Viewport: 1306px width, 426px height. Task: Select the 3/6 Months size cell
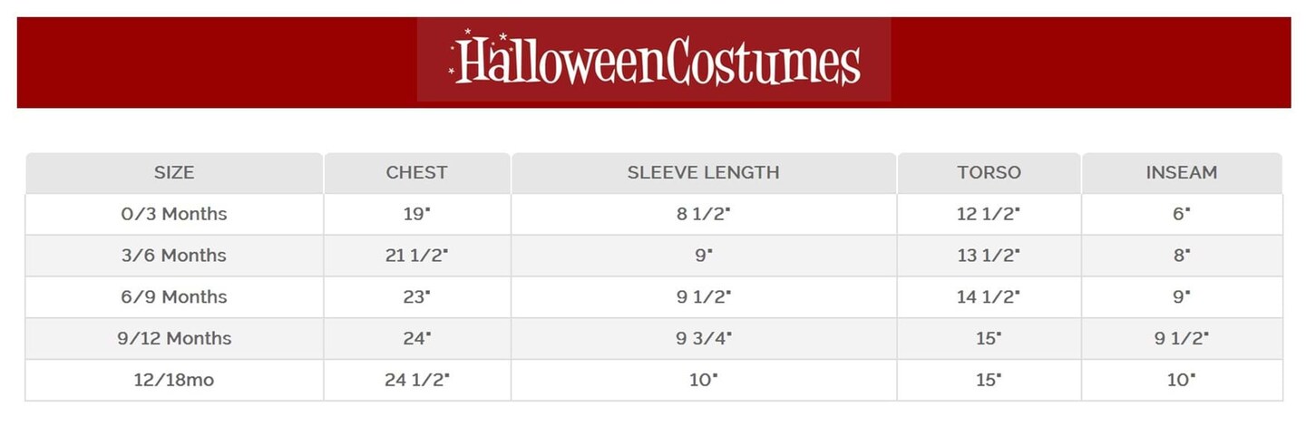(x=174, y=256)
